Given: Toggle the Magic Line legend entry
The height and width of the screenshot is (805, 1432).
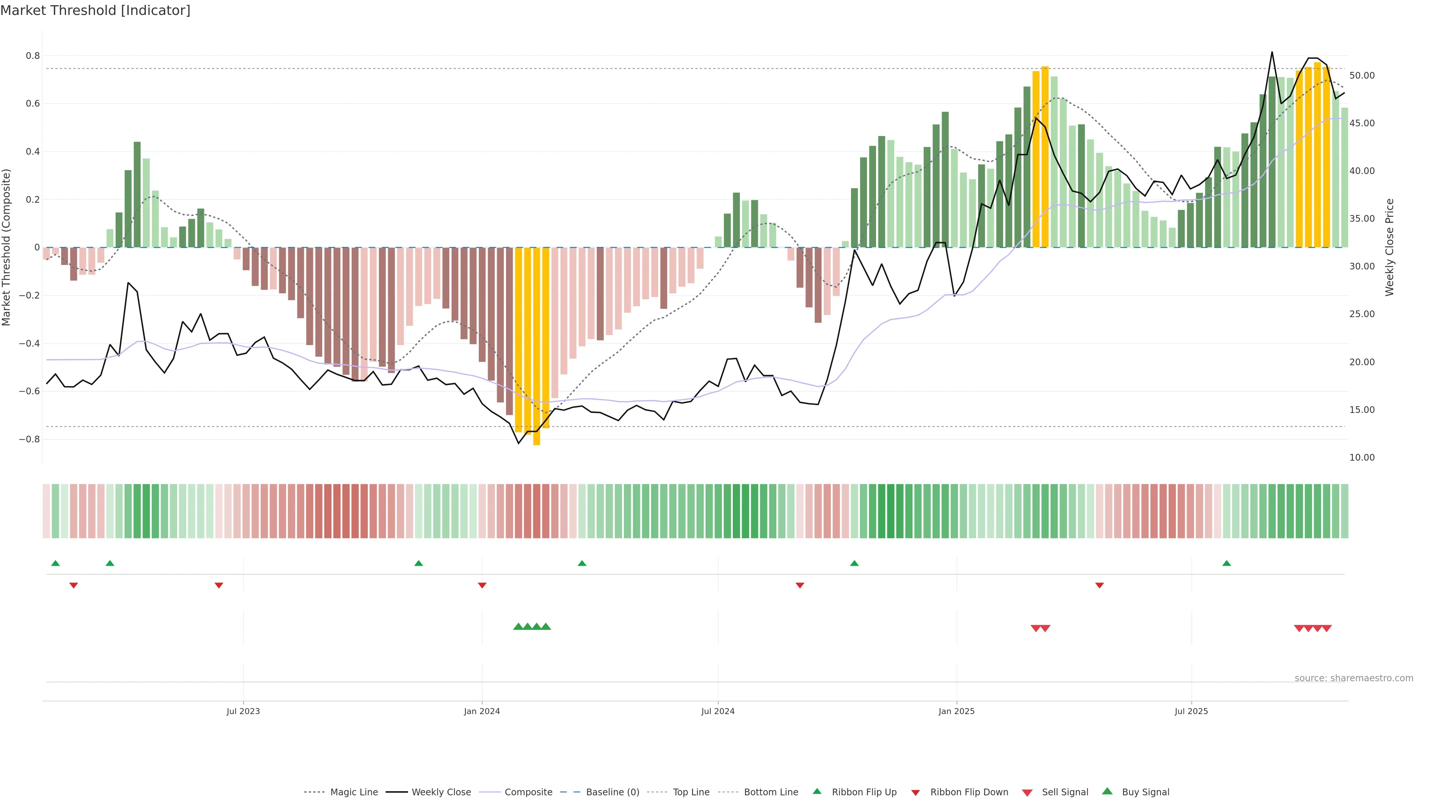Looking at the screenshot, I should pos(354,792).
